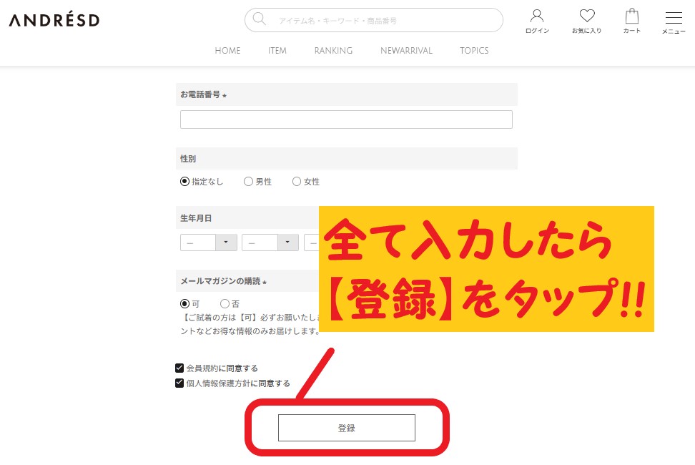This screenshot has height=465, width=695.
Task: Select 可 for mail magazine
Action: coord(184,303)
